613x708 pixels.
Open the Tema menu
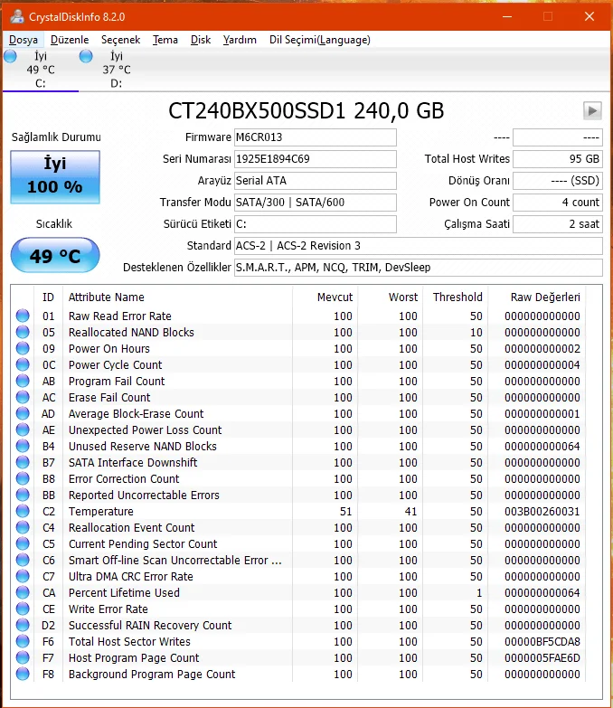point(165,40)
